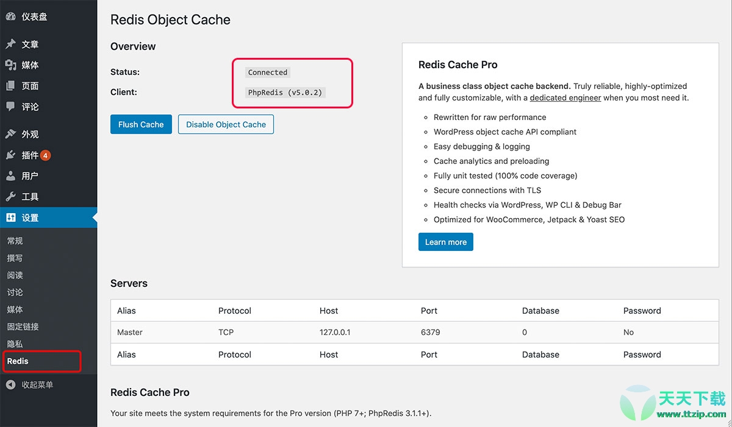Click the Secure connections with TLS item
Screen dimensions: 732x427
click(487, 190)
